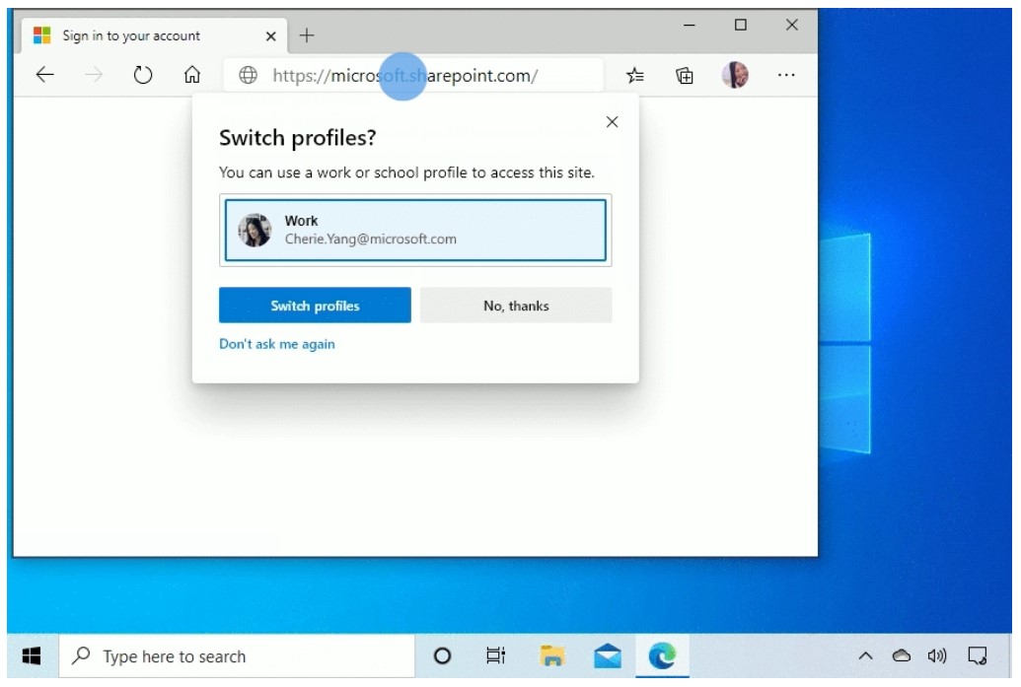Click the profile avatar in toolbar

(x=735, y=76)
